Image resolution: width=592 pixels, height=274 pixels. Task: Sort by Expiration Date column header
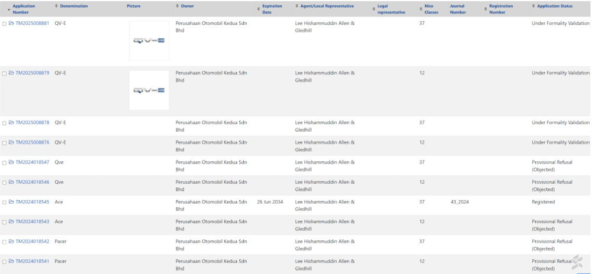point(272,9)
